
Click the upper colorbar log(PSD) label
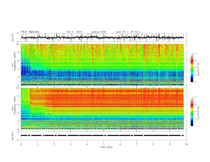[x=199, y=69]
